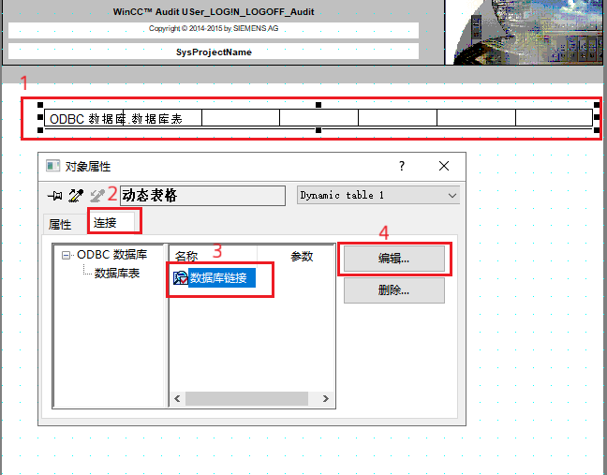The height and width of the screenshot is (475, 607).
Task: Click the greyed-out apply-properties pipette icon
Action: (96, 195)
